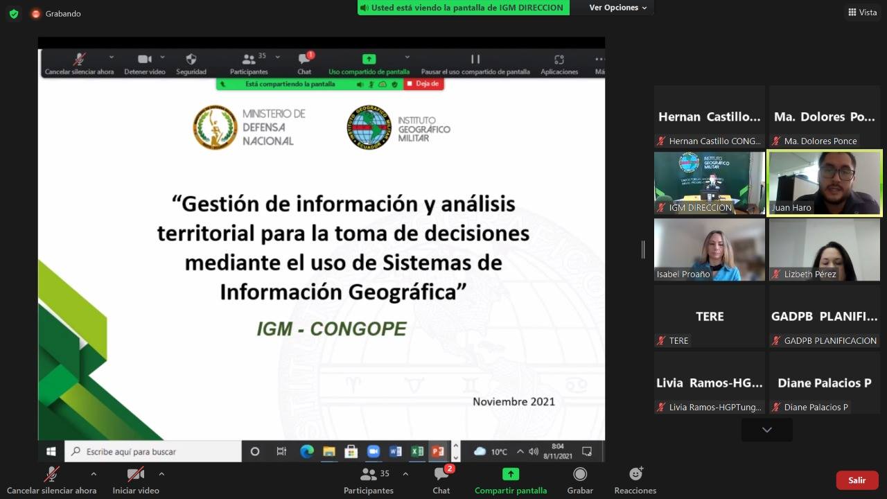Viewport: 887px width, 499px height.
Task: Click the Excel icon in shared taskbar
Action: tap(417, 451)
